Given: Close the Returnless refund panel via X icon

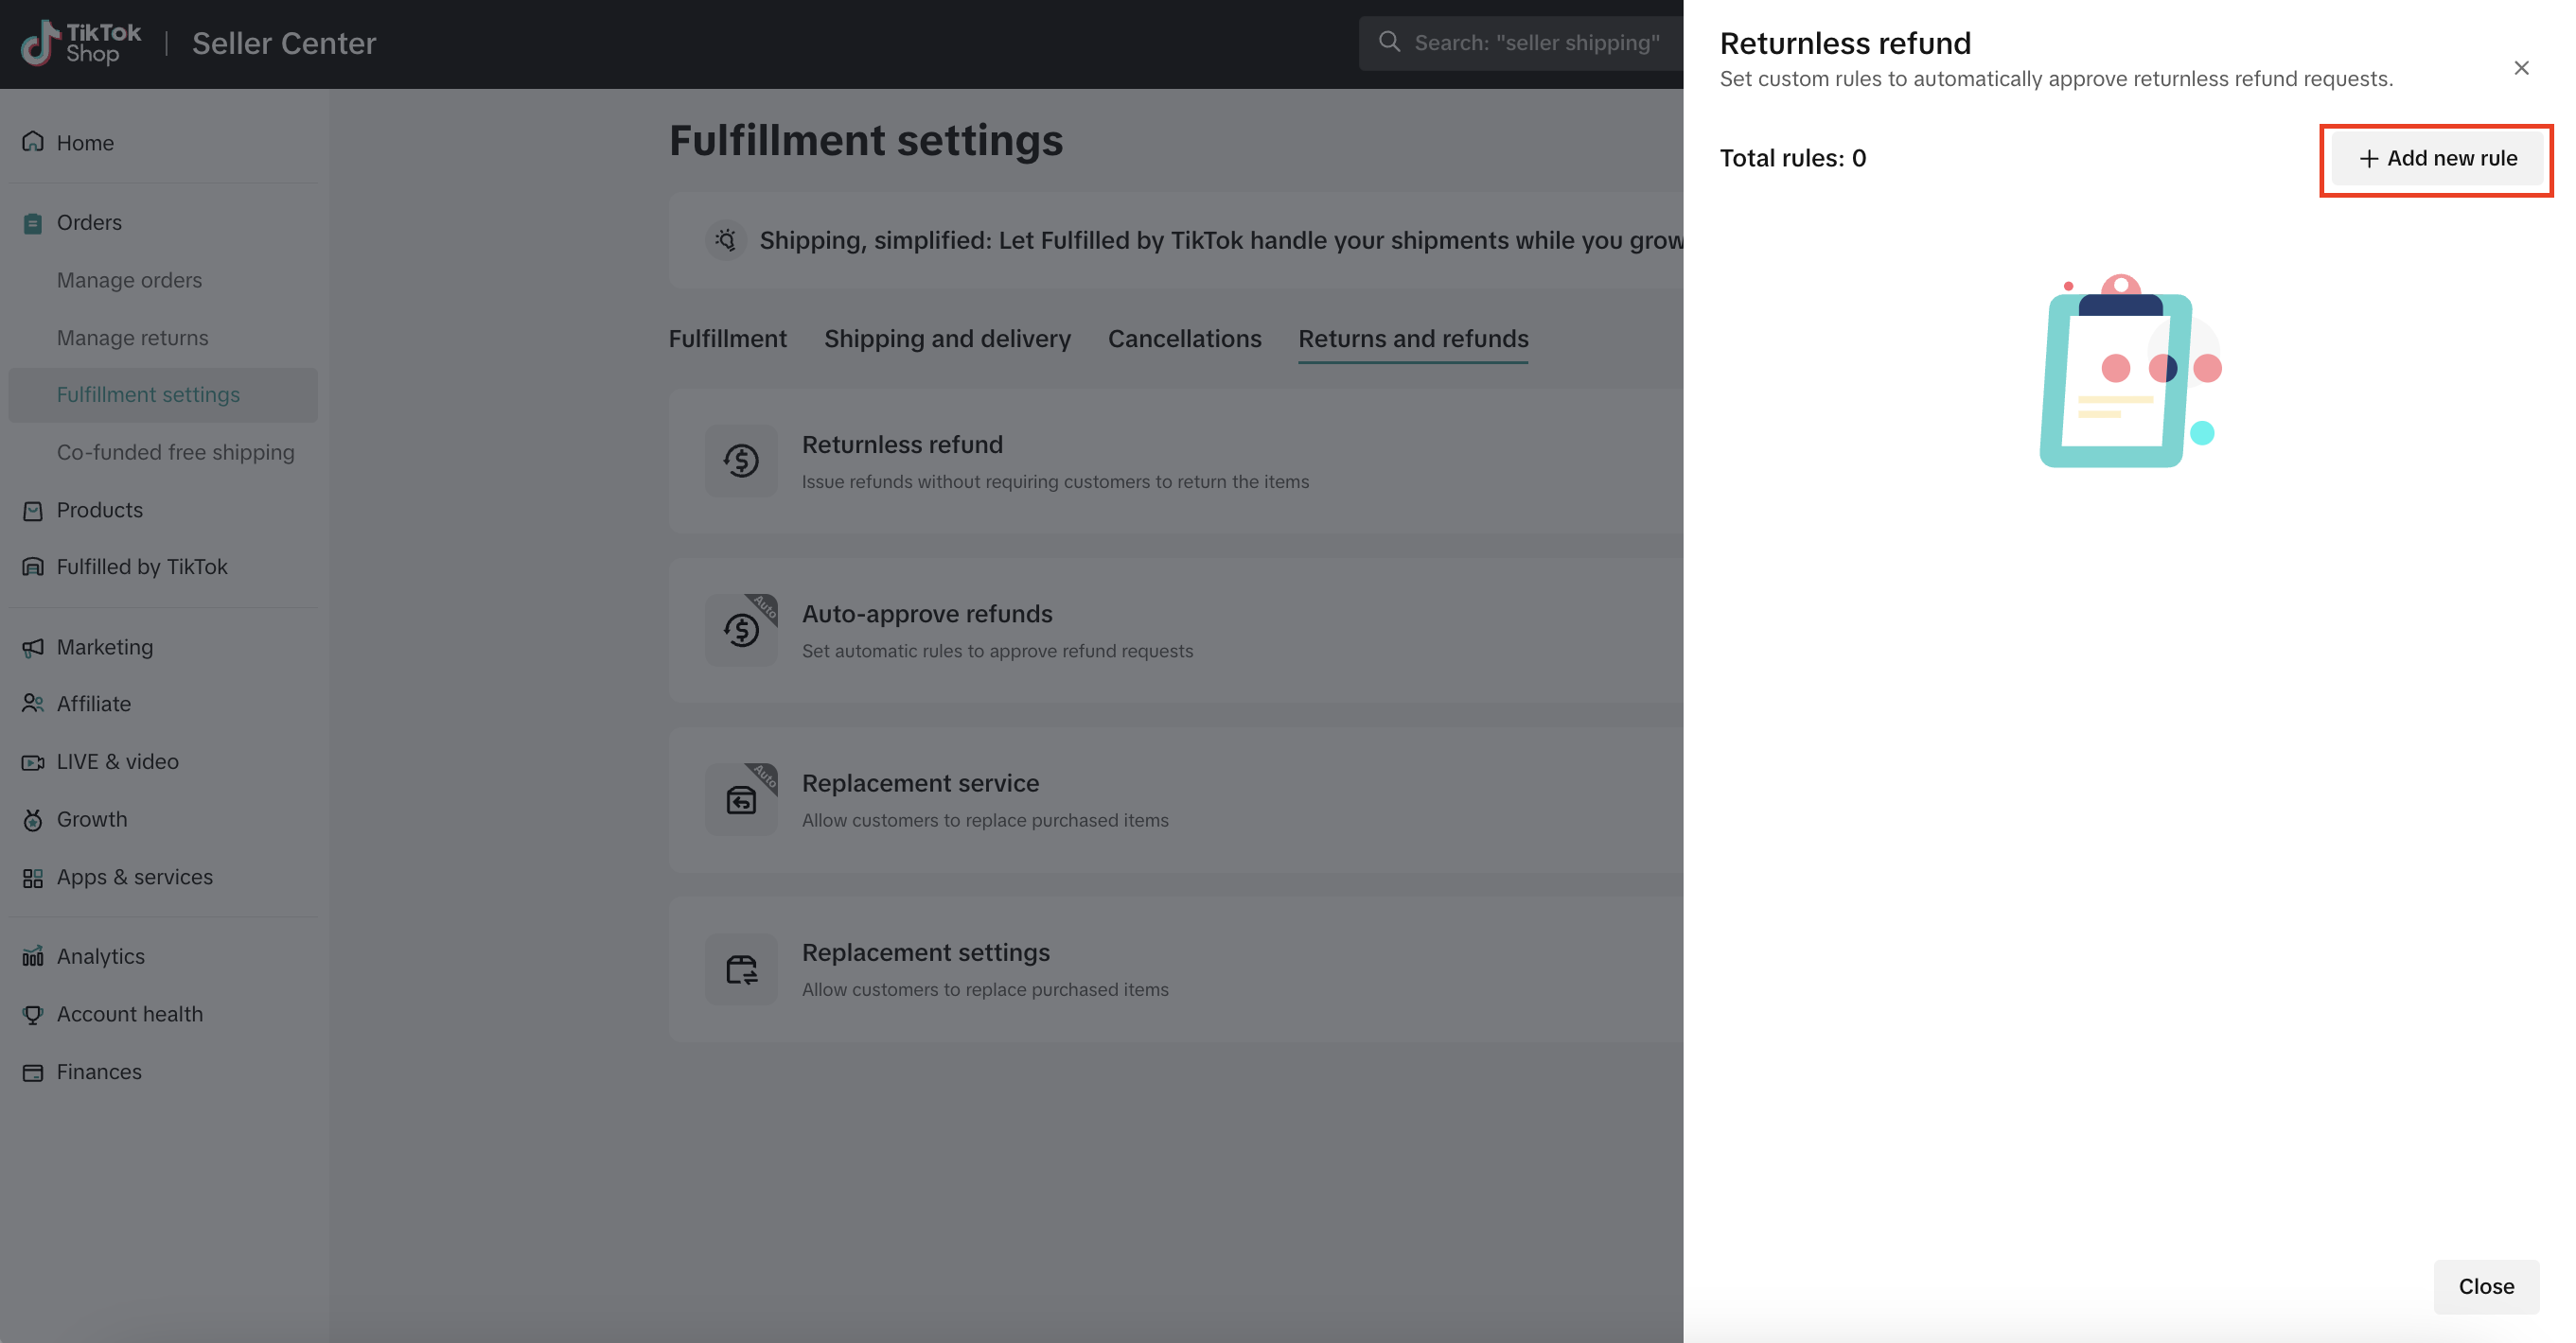Looking at the screenshot, I should 2520,68.
